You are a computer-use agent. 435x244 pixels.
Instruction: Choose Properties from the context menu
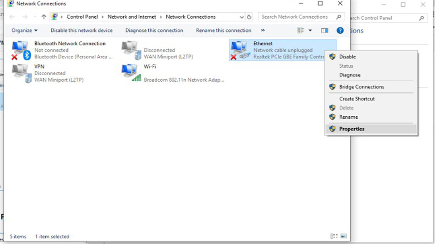click(x=352, y=129)
